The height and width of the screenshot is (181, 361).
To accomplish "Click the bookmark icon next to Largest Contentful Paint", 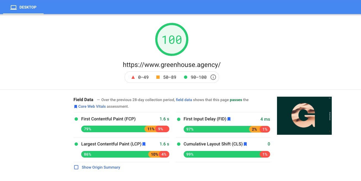I will (144, 144).
